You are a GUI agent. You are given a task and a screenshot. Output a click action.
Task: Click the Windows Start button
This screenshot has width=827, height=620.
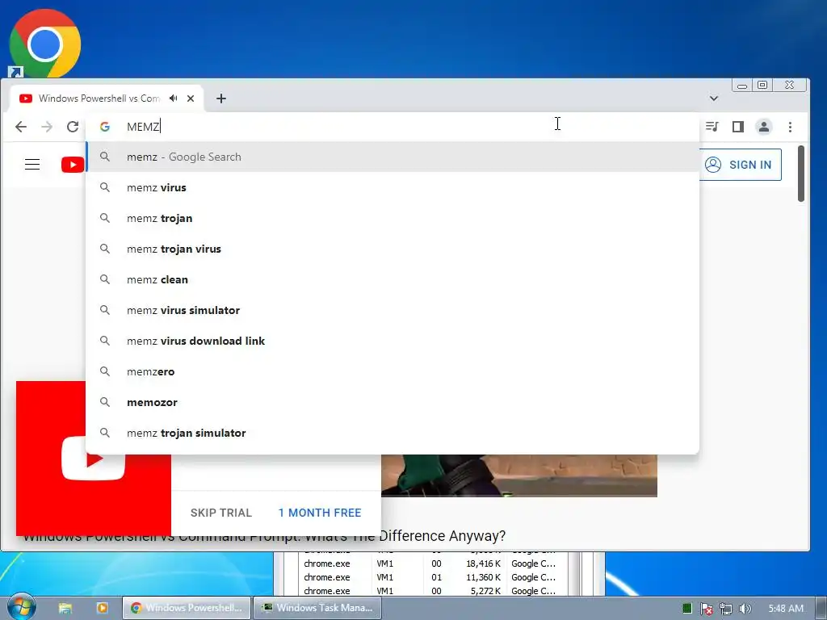[x=21, y=608]
